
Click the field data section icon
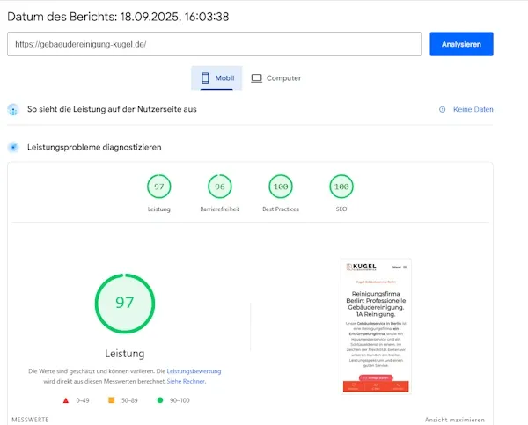(13, 110)
